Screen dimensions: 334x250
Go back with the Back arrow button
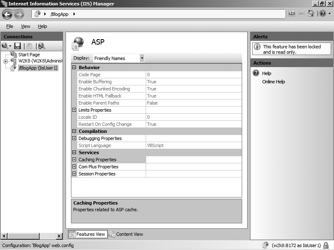pyautogui.click(x=7, y=15)
